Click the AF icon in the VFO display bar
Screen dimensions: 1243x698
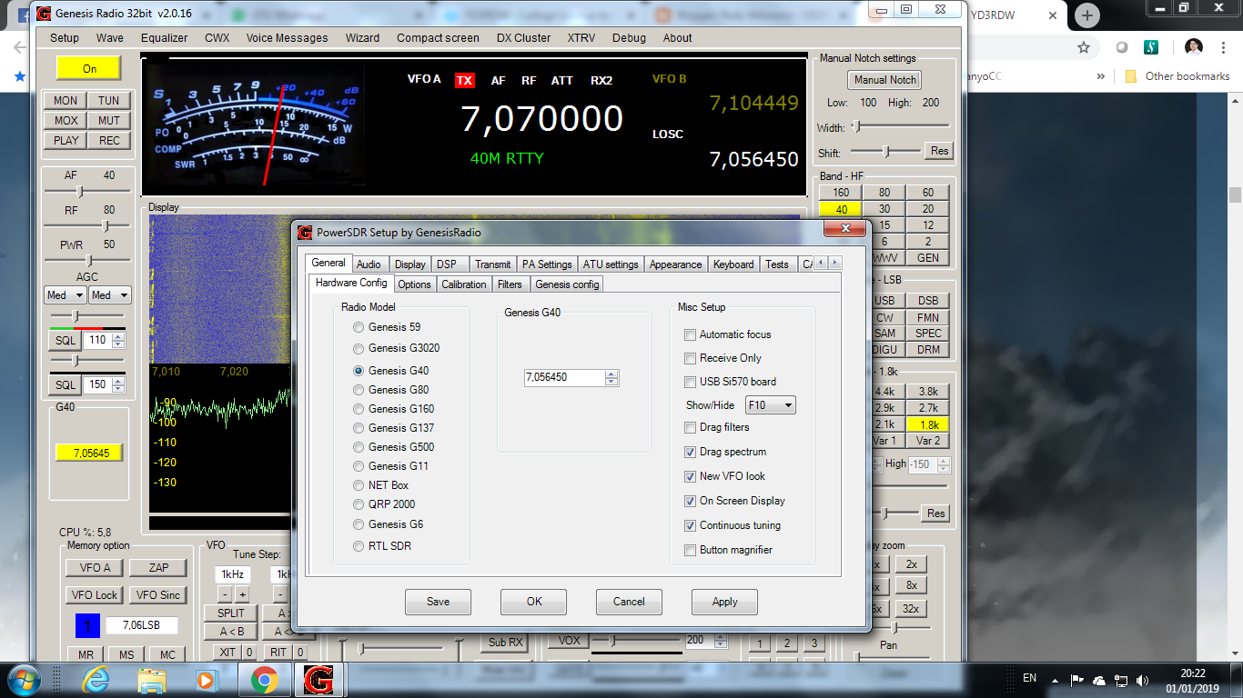[498, 80]
